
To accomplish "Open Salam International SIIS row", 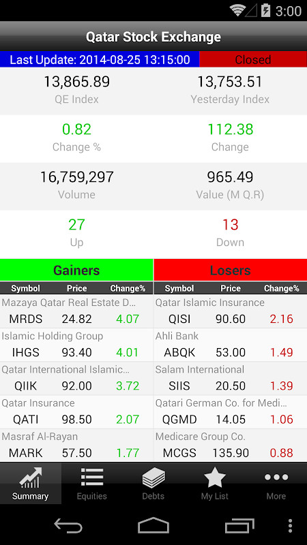I will click(231, 378).
